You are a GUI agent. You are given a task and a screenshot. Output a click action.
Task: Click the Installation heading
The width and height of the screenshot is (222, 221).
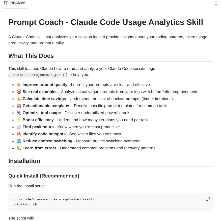click(24, 161)
